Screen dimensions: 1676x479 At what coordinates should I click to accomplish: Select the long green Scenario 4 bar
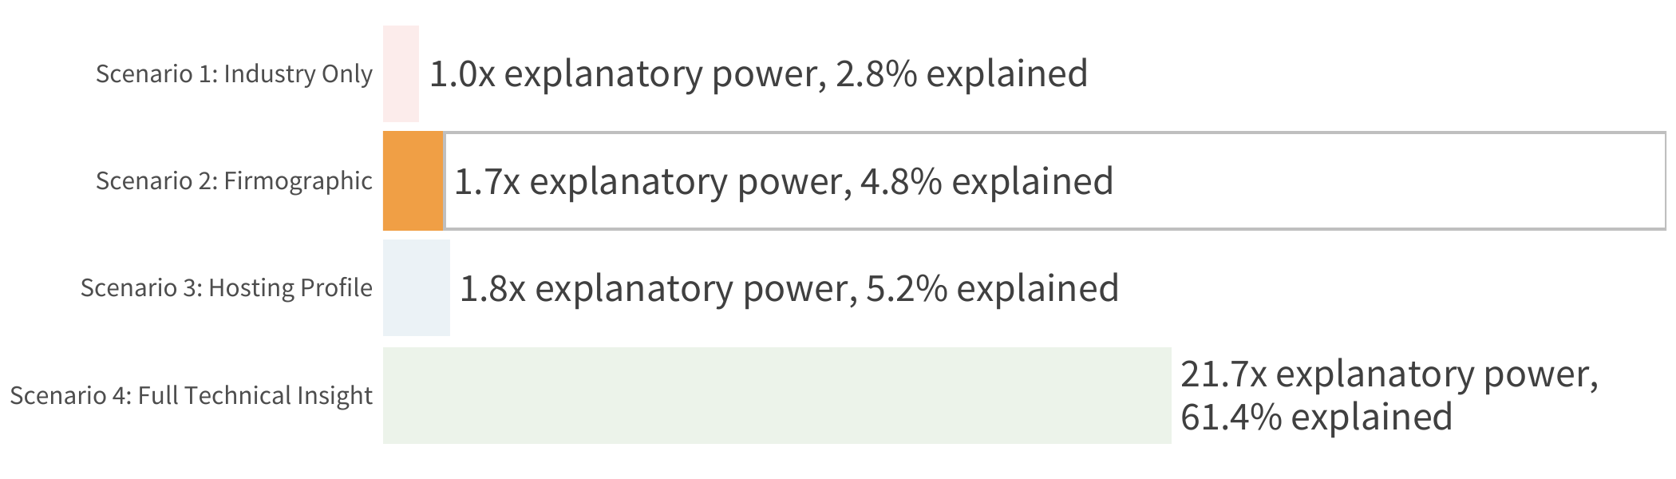tap(777, 395)
